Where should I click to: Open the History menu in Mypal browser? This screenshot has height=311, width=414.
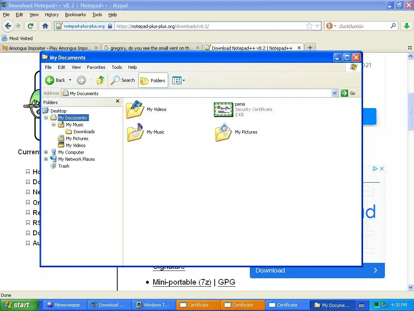(x=51, y=15)
